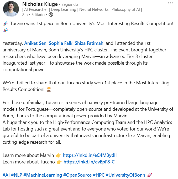Viewport: 178px width, 179px height.
Task: Click pointing hand emoji beside Tucano link
Action: click(59, 162)
